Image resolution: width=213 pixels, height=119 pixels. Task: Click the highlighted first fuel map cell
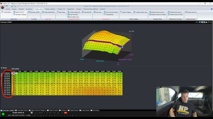tap(14, 73)
